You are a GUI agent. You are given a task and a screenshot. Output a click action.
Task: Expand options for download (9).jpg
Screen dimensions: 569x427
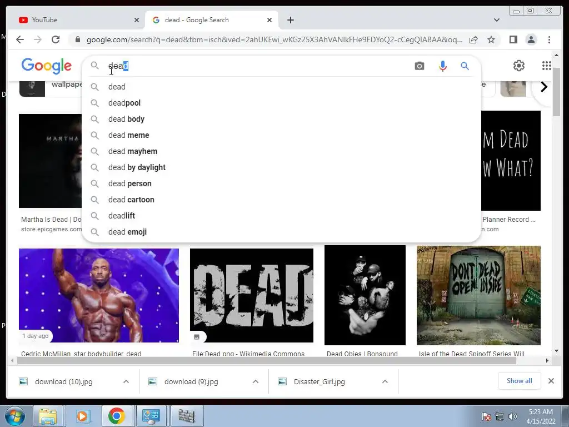[256, 381]
